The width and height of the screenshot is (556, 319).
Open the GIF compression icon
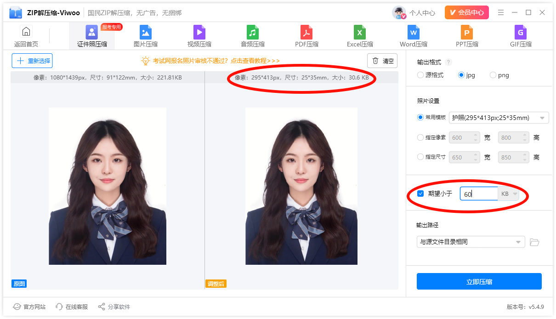521,32
